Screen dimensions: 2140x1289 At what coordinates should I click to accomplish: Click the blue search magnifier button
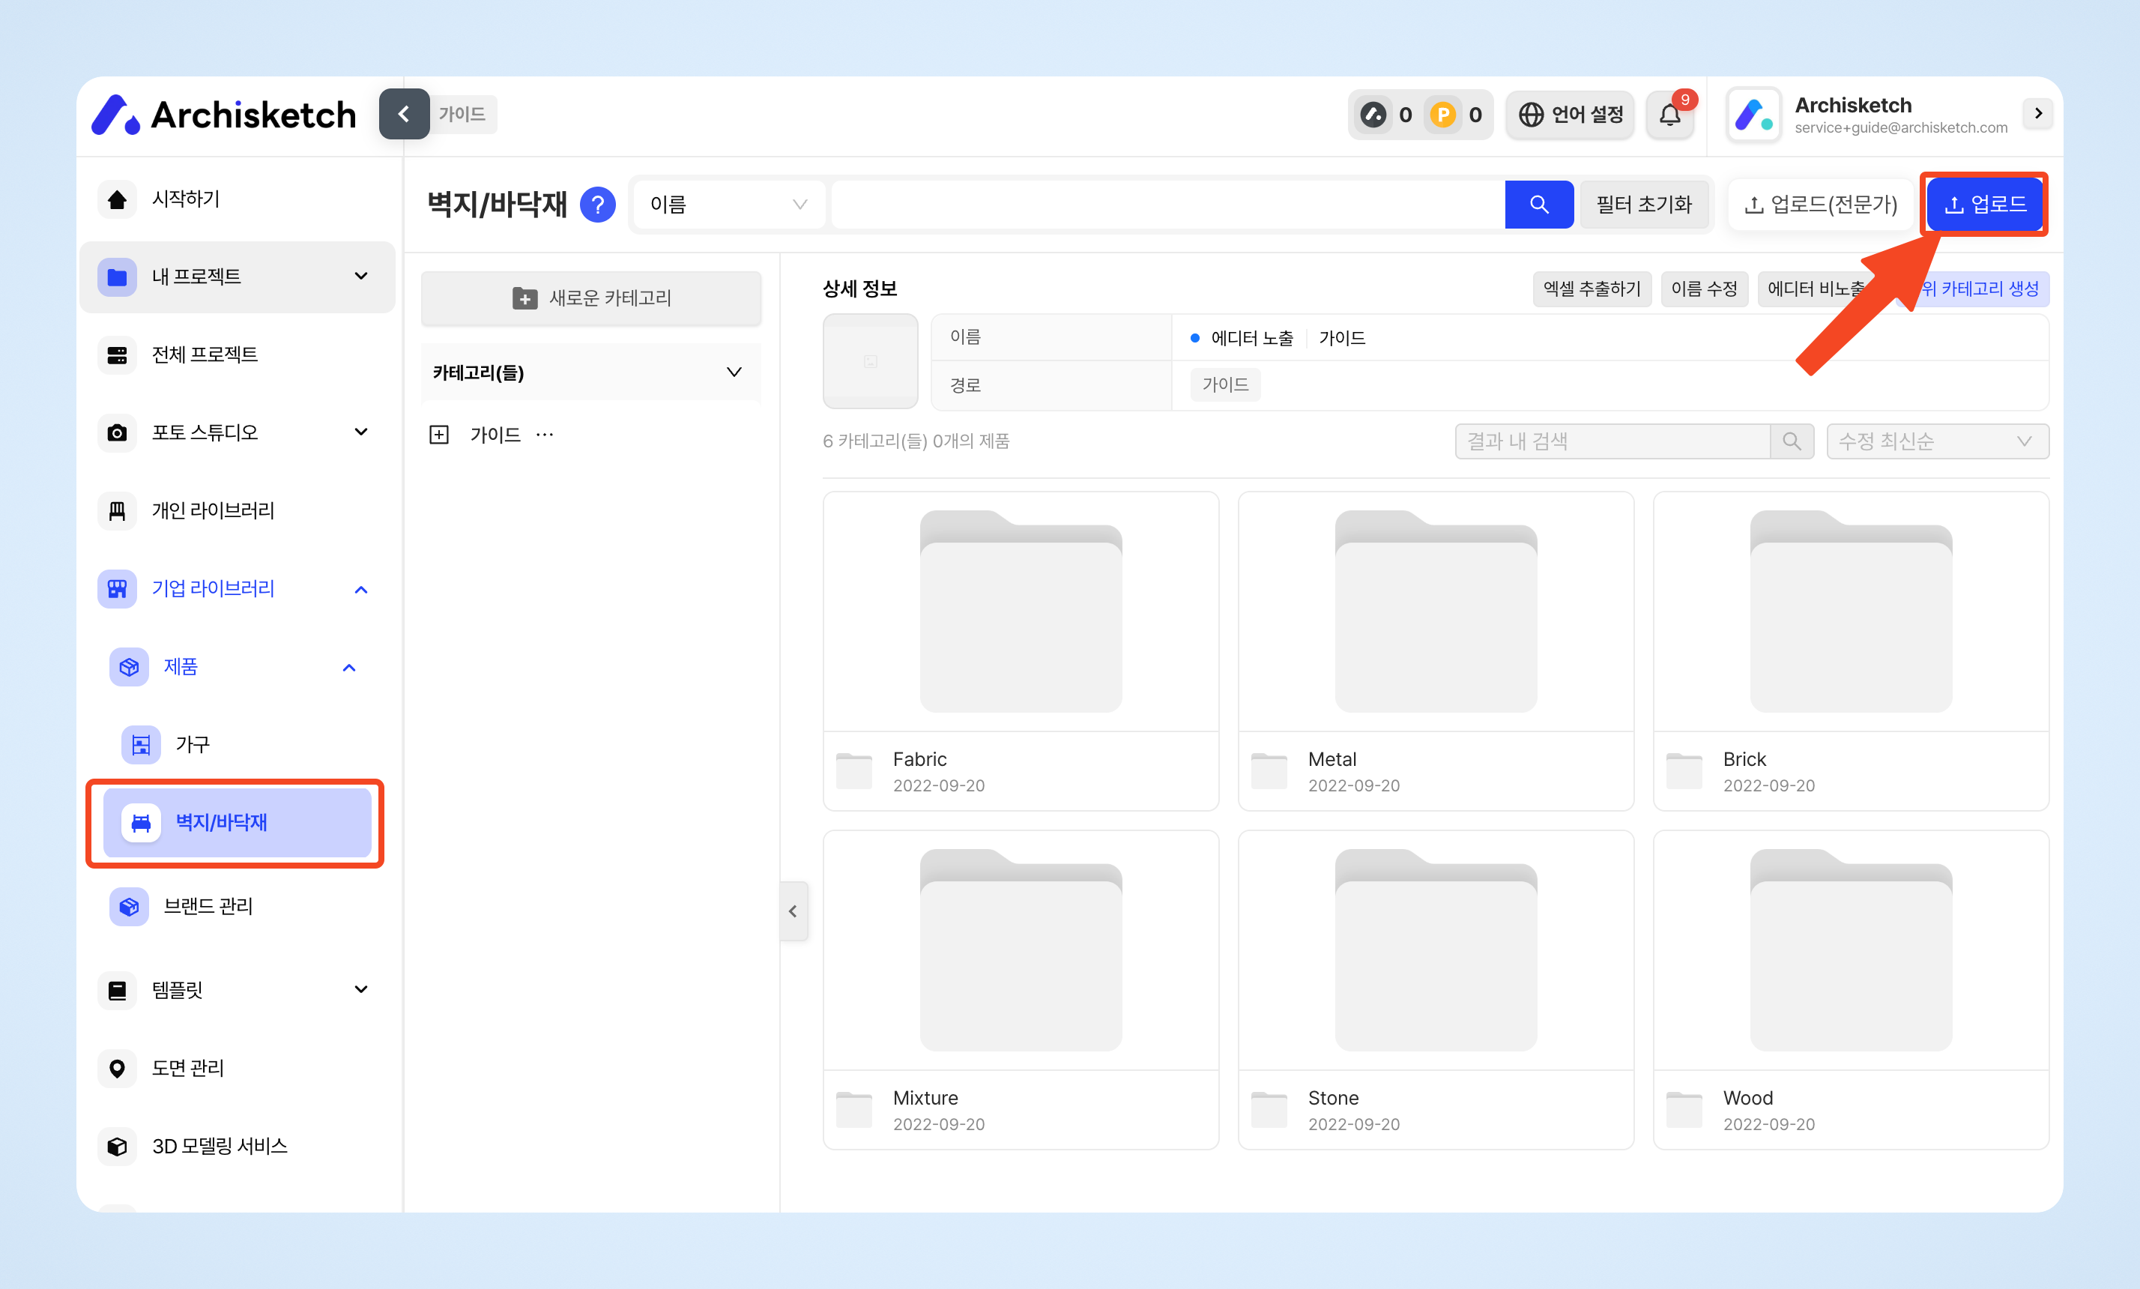tap(1538, 204)
